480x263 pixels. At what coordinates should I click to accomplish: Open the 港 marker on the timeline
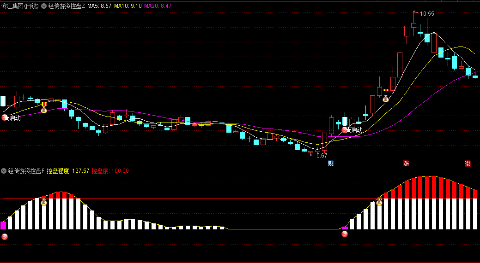click(468, 163)
